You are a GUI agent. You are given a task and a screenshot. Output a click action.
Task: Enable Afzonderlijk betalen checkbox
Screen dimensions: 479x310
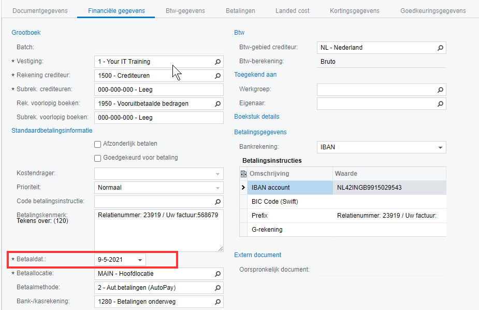point(97,144)
